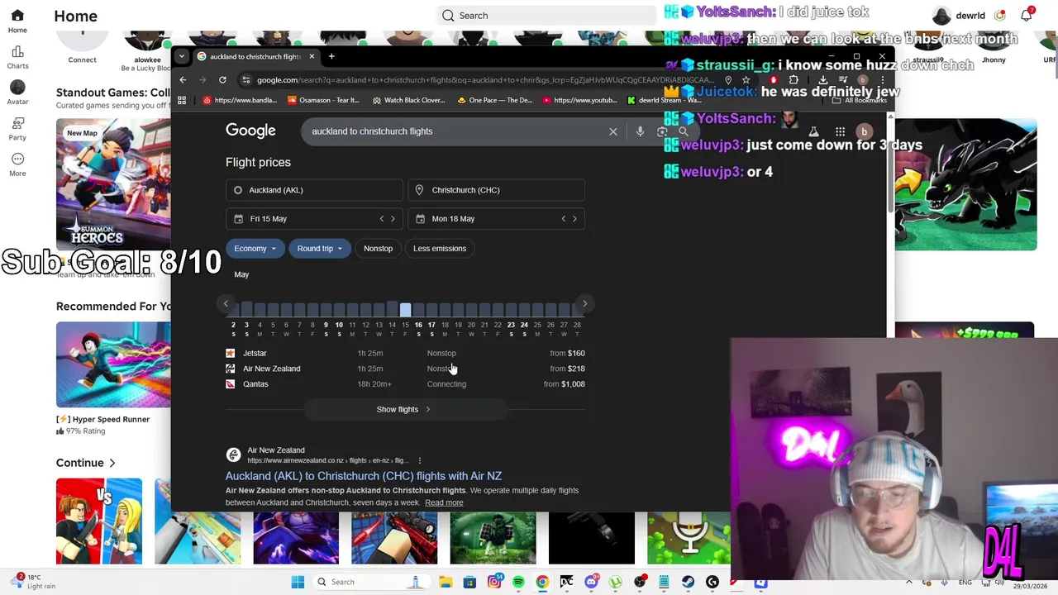Open Home in the Roblox sidebar
The image size is (1058, 595).
(x=17, y=21)
